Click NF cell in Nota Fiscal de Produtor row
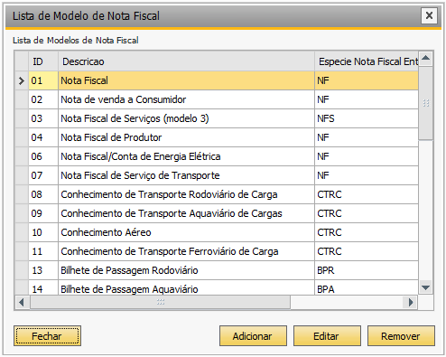The image size is (446, 357). point(367,137)
